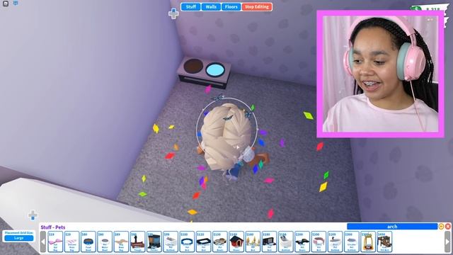Show more catalog items with the right arrow

pos(447,242)
